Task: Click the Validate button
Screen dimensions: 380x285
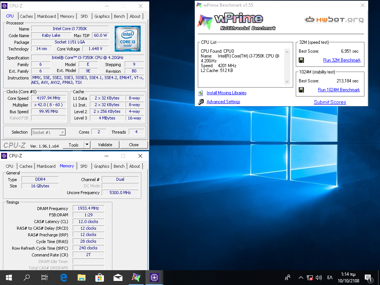Action: 105,145
